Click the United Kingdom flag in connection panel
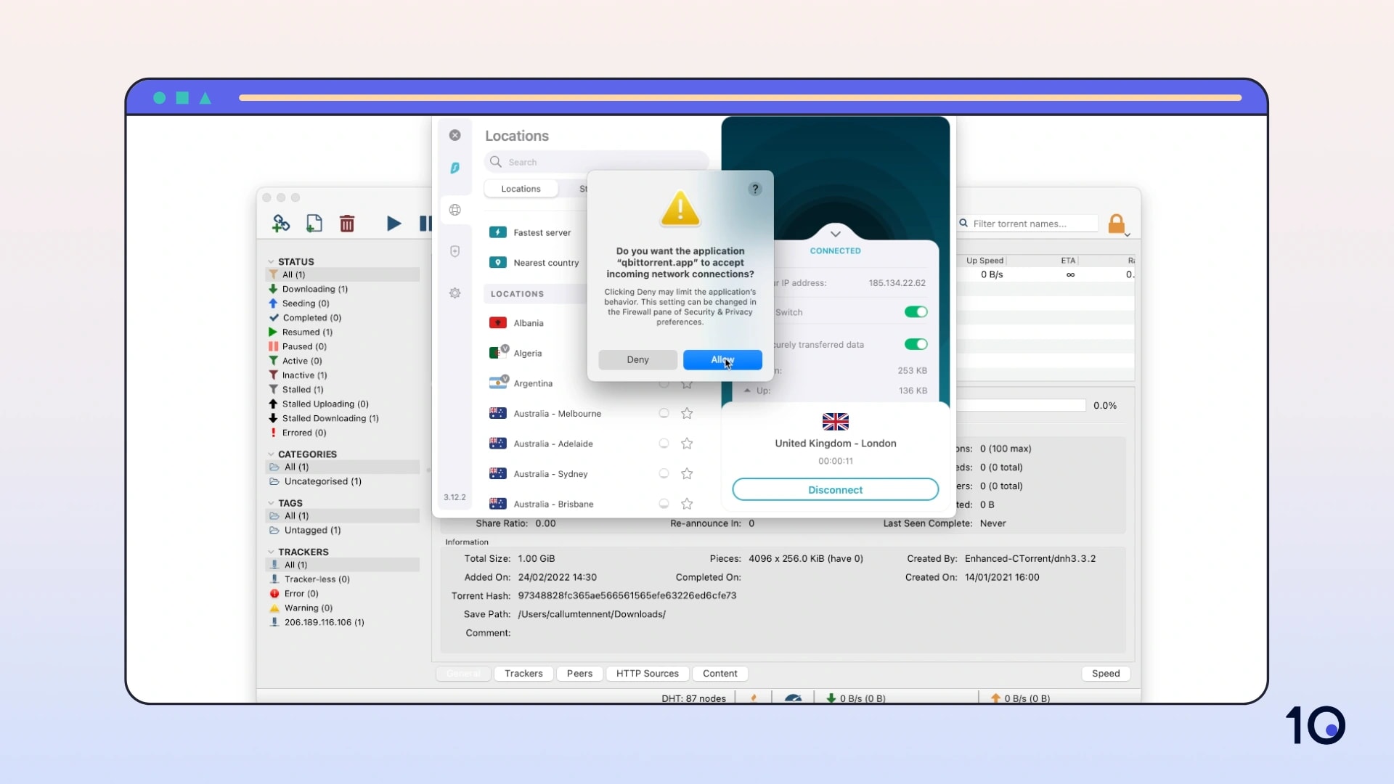Viewport: 1394px width, 784px height. pyautogui.click(x=835, y=422)
